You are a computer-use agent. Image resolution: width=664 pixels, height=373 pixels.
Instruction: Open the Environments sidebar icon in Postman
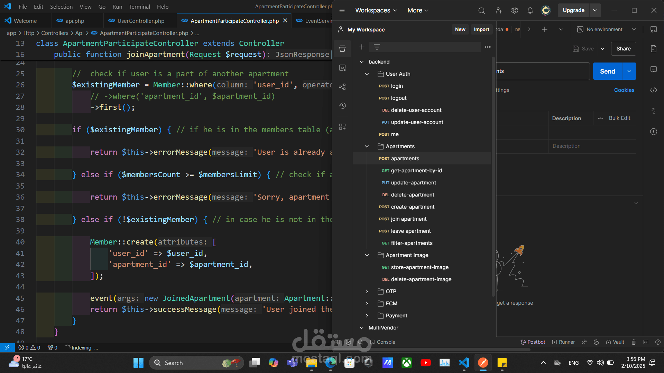pyautogui.click(x=342, y=68)
